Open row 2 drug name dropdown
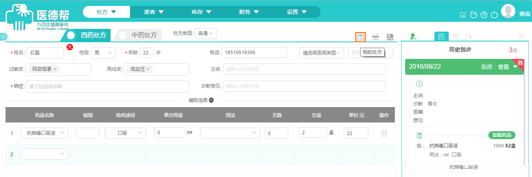Viewport: 532px width, 177px height. (44, 153)
